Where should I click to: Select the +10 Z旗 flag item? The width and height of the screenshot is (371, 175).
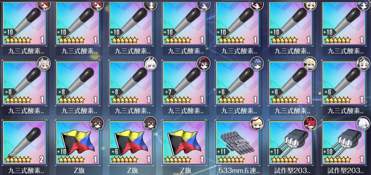pos(78,143)
